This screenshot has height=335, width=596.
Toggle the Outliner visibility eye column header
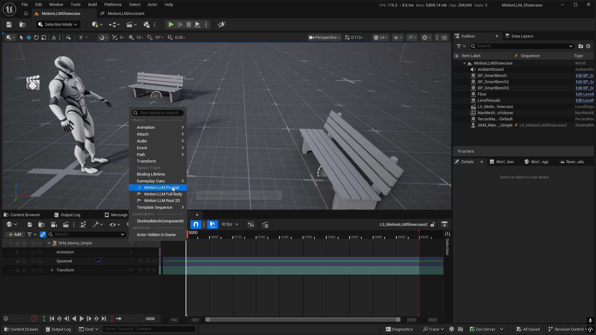(457, 56)
